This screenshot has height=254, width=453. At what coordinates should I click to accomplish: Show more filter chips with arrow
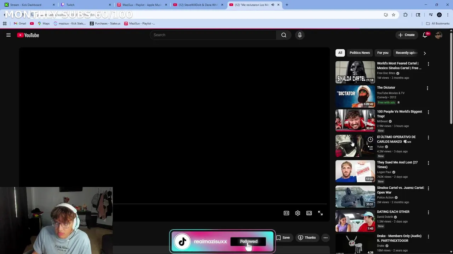[x=425, y=53]
